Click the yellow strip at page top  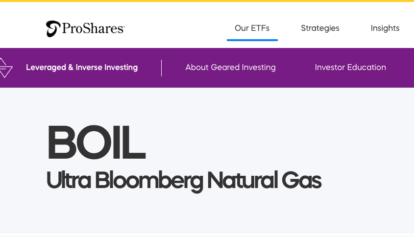(207, 1)
